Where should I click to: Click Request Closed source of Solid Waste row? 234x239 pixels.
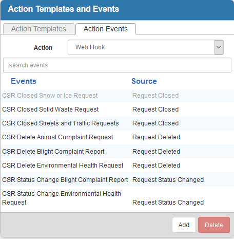[155, 109]
